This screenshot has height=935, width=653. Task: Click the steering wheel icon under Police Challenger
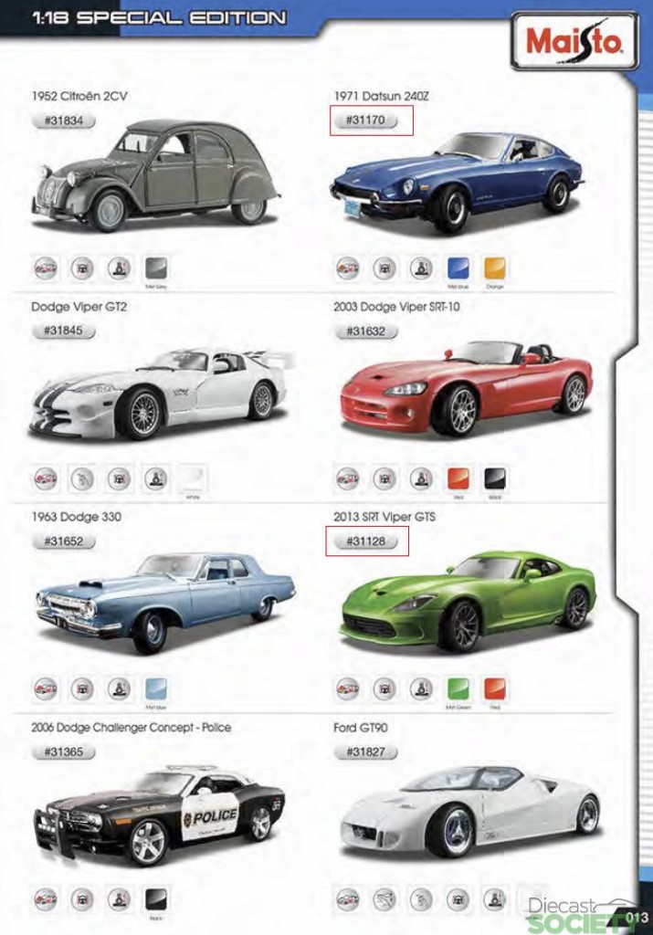[x=82, y=899]
